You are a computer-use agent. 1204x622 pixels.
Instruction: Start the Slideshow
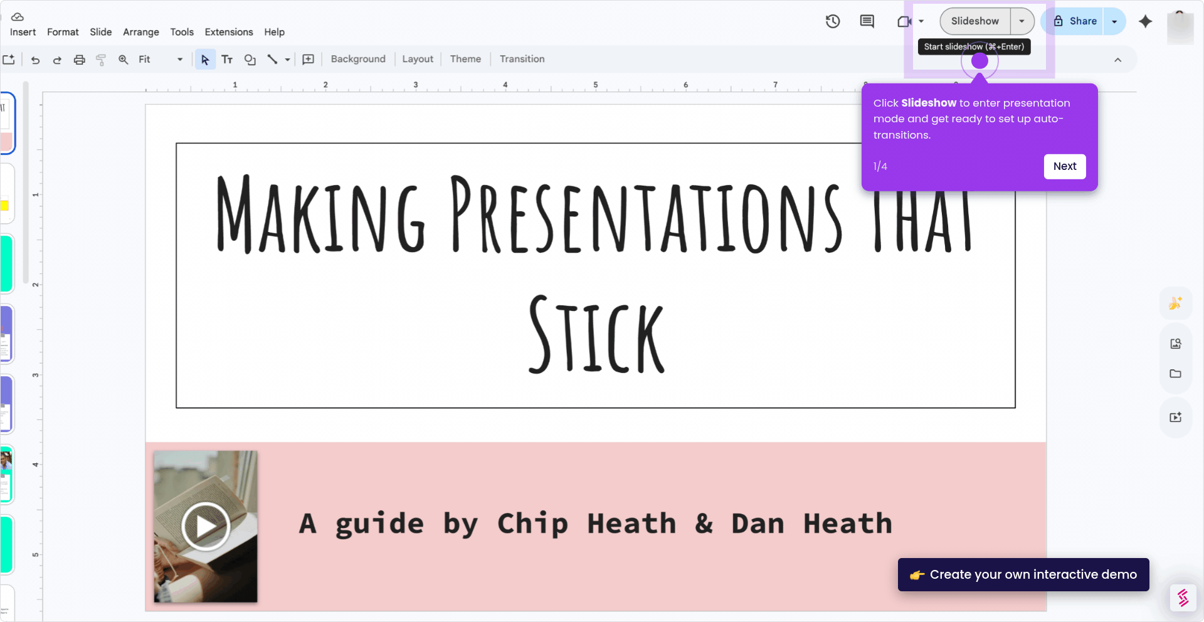(x=974, y=21)
